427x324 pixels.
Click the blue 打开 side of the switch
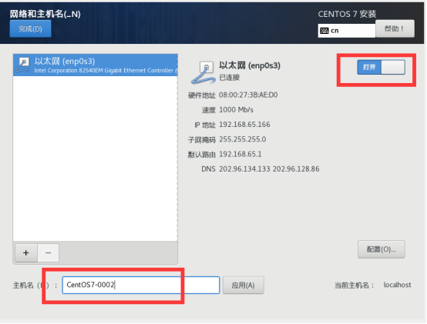tap(369, 67)
